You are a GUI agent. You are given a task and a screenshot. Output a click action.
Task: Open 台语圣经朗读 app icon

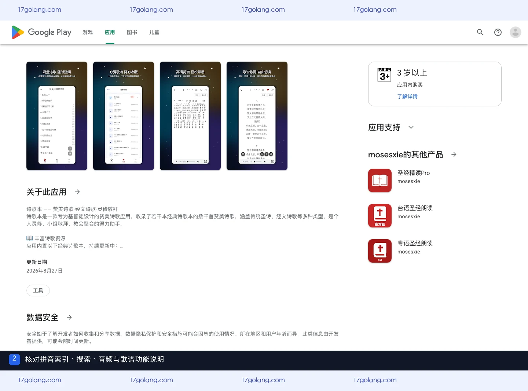point(380,216)
